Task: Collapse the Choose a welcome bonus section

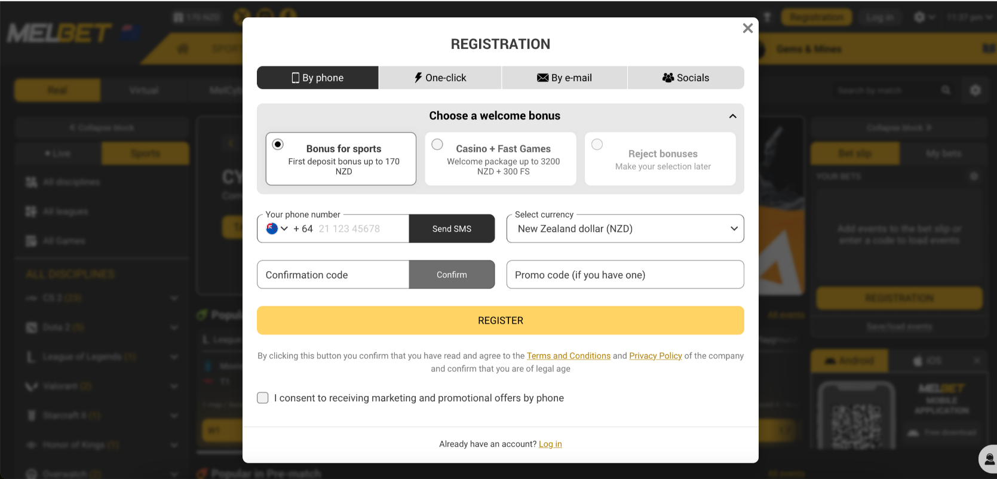Action: pyautogui.click(x=732, y=116)
